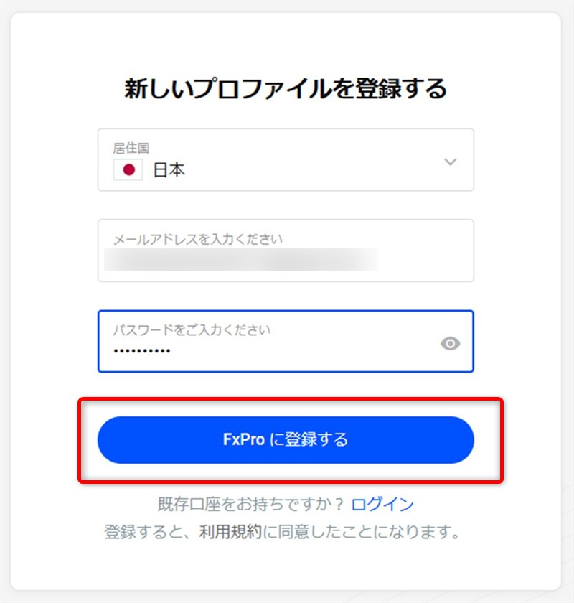Click the Japan flag icon
574x603 pixels.
[x=128, y=170]
